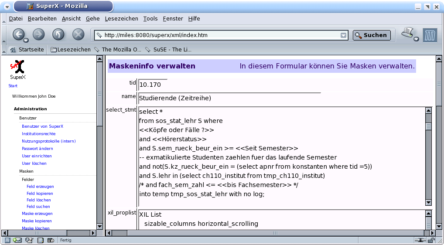Click the tid input field
This screenshot has height=245, width=444.
pyautogui.click(x=153, y=85)
